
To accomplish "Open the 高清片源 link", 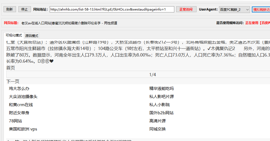I will [157, 121].
